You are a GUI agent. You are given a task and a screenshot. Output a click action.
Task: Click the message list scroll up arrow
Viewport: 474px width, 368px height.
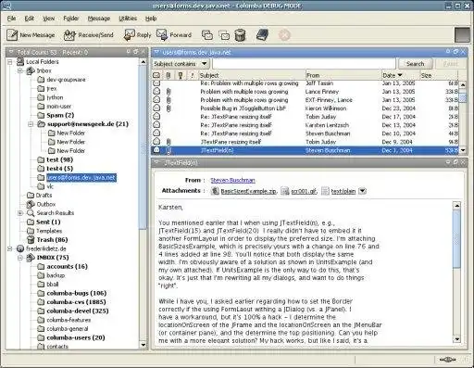pos(463,84)
